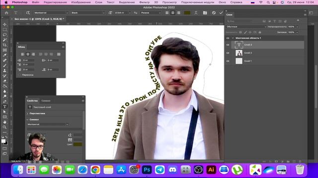
Task: Open Photoshop from the Dock
Action: [x=147, y=170]
